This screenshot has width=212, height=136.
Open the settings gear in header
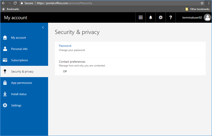coord(161,18)
